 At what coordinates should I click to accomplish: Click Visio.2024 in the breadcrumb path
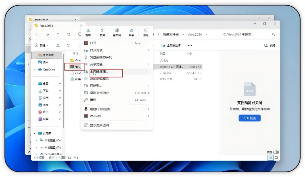195,34
